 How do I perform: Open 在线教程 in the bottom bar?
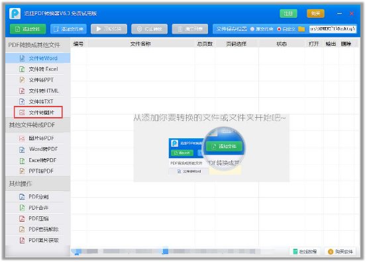(305, 251)
